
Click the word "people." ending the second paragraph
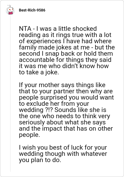click(x=29, y=135)
